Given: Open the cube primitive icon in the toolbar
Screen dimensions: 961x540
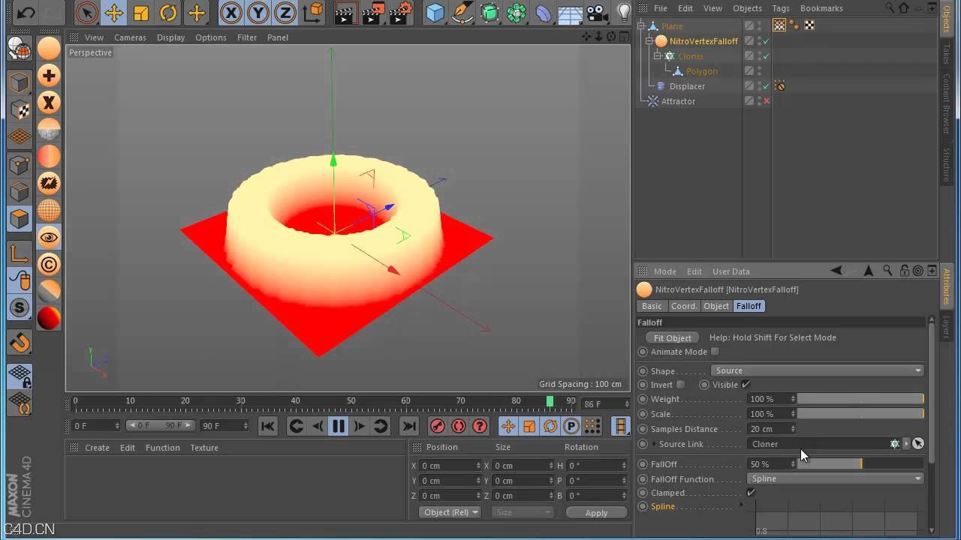Looking at the screenshot, I should [434, 13].
